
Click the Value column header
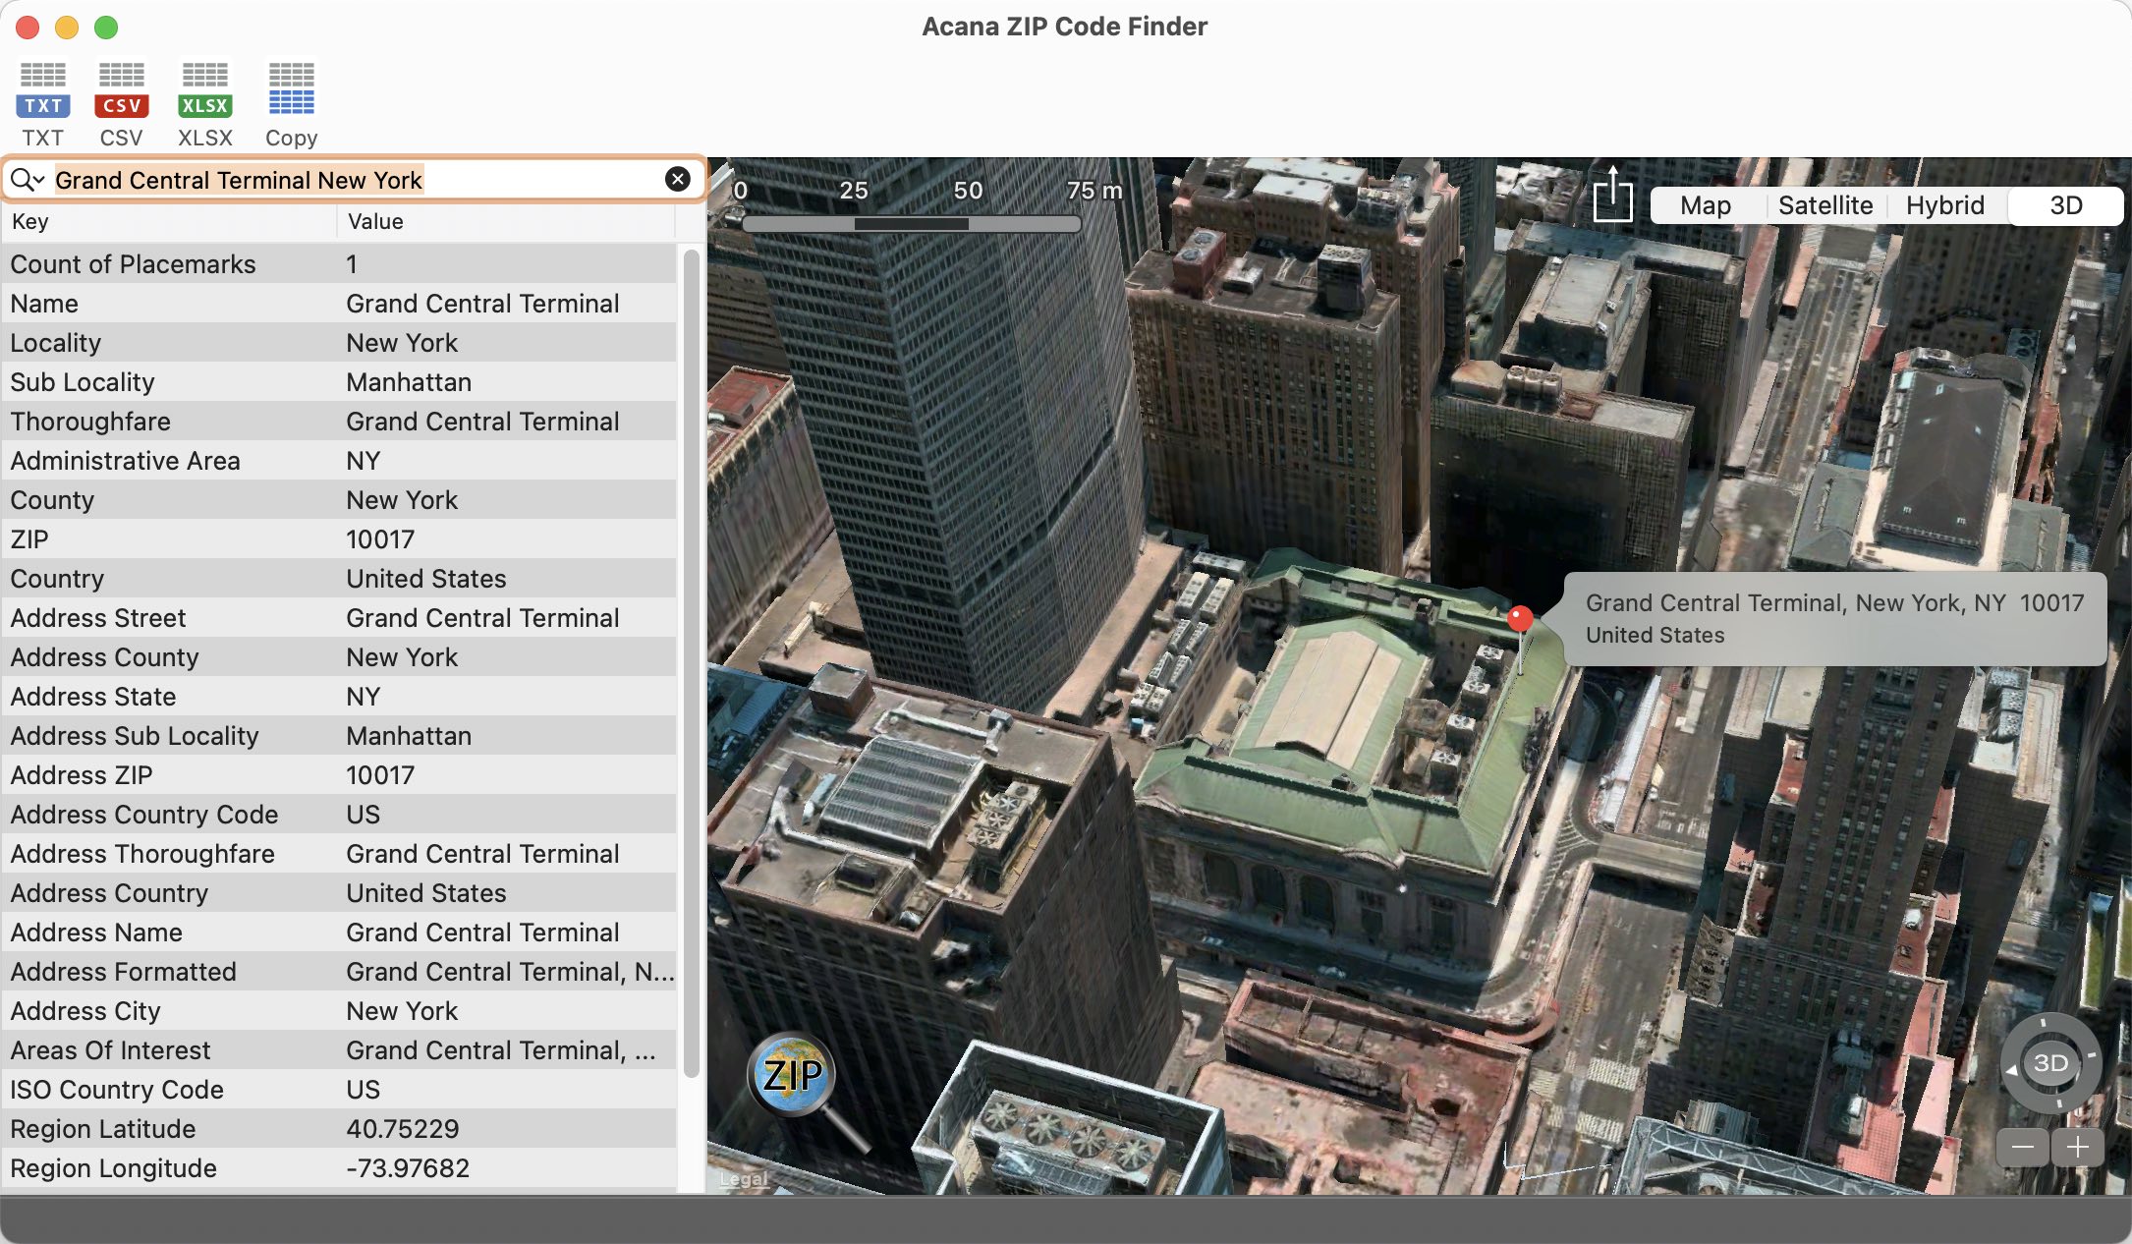click(x=506, y=221)
